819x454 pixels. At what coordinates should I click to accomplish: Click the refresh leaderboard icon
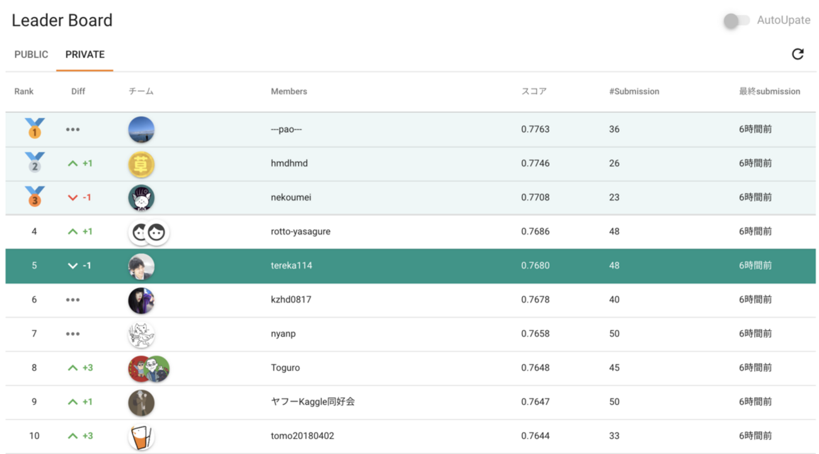click(798, 54)
